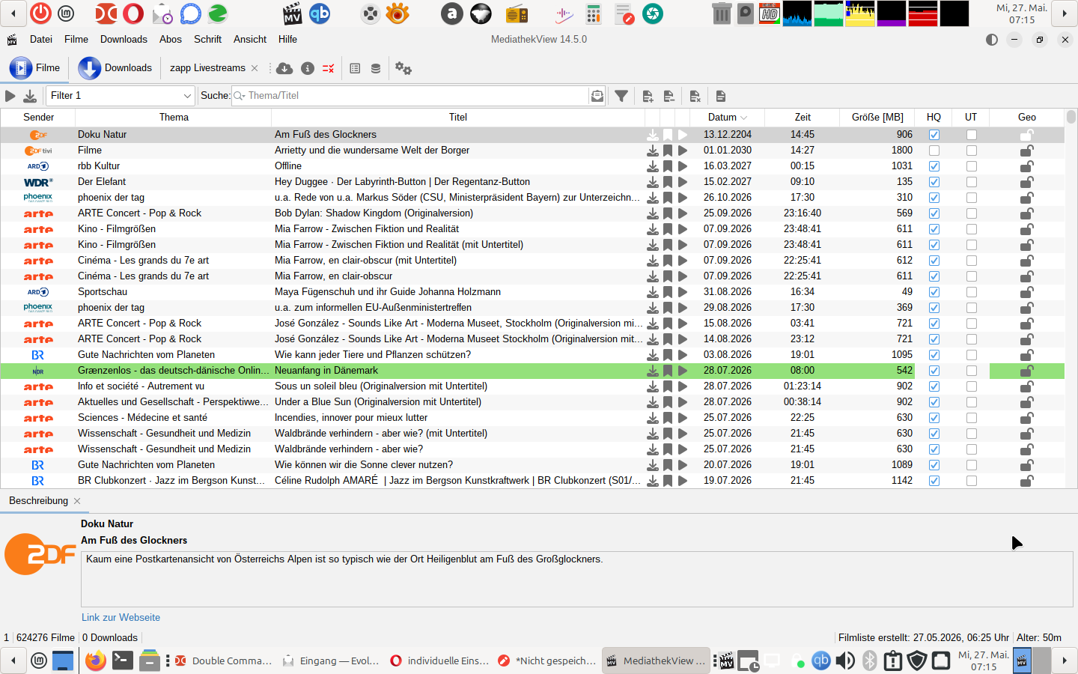
Task: Click the plain document icon in filter bar
Action: pyautogui.click(x=721, y=96)
